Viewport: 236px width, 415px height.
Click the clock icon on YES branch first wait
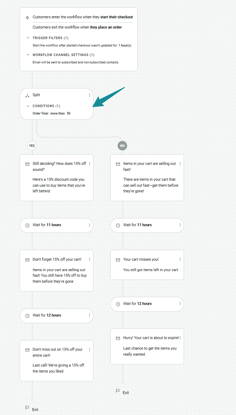click(27, 225)
